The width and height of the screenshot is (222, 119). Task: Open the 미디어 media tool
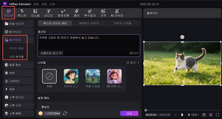pos(9,13)
